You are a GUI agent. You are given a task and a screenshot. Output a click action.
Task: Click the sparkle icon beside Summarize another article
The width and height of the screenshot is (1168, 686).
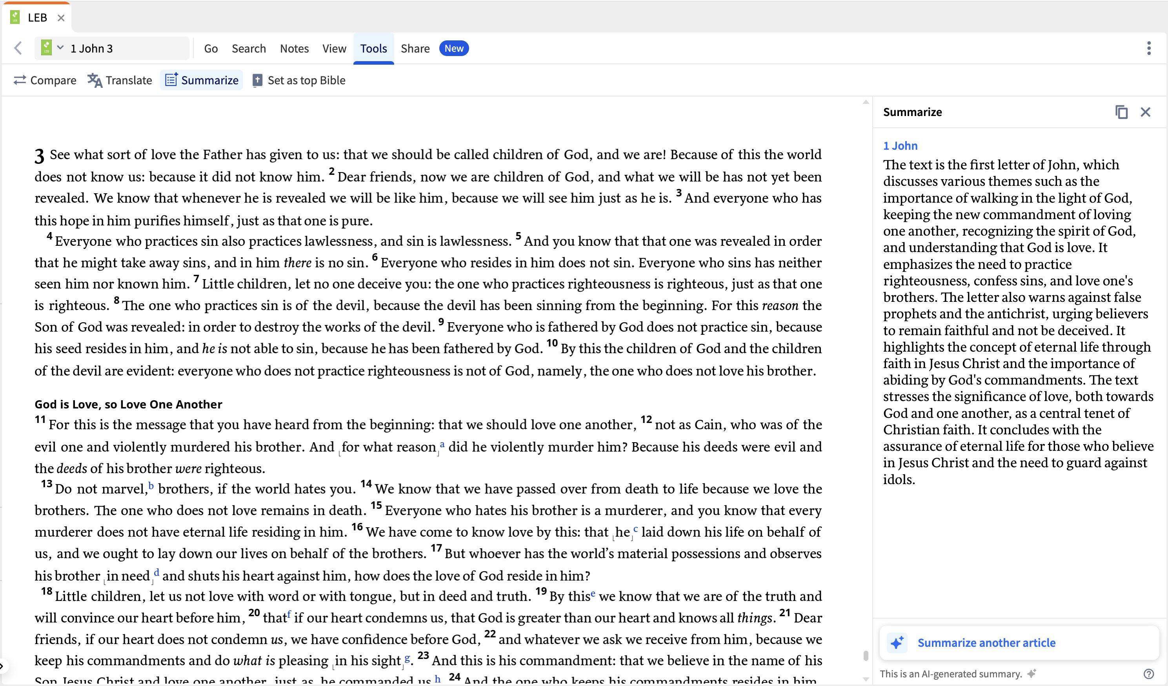[x=897, y=642]
